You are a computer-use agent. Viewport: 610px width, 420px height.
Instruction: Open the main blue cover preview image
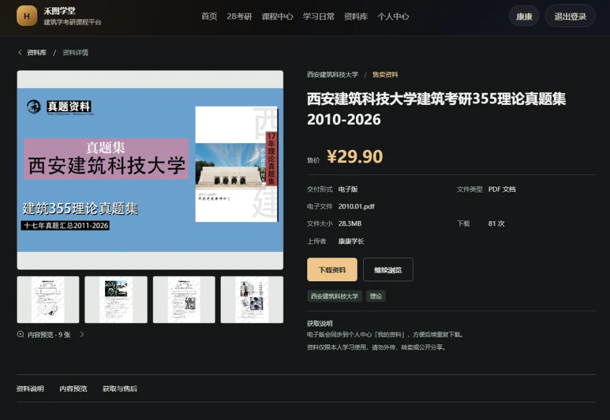point(150,170)
